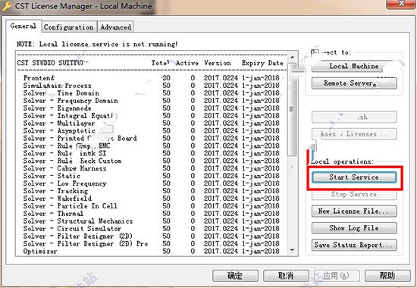
Task: Click the scroll up arrow of the license list
Action: click(292, 57)
